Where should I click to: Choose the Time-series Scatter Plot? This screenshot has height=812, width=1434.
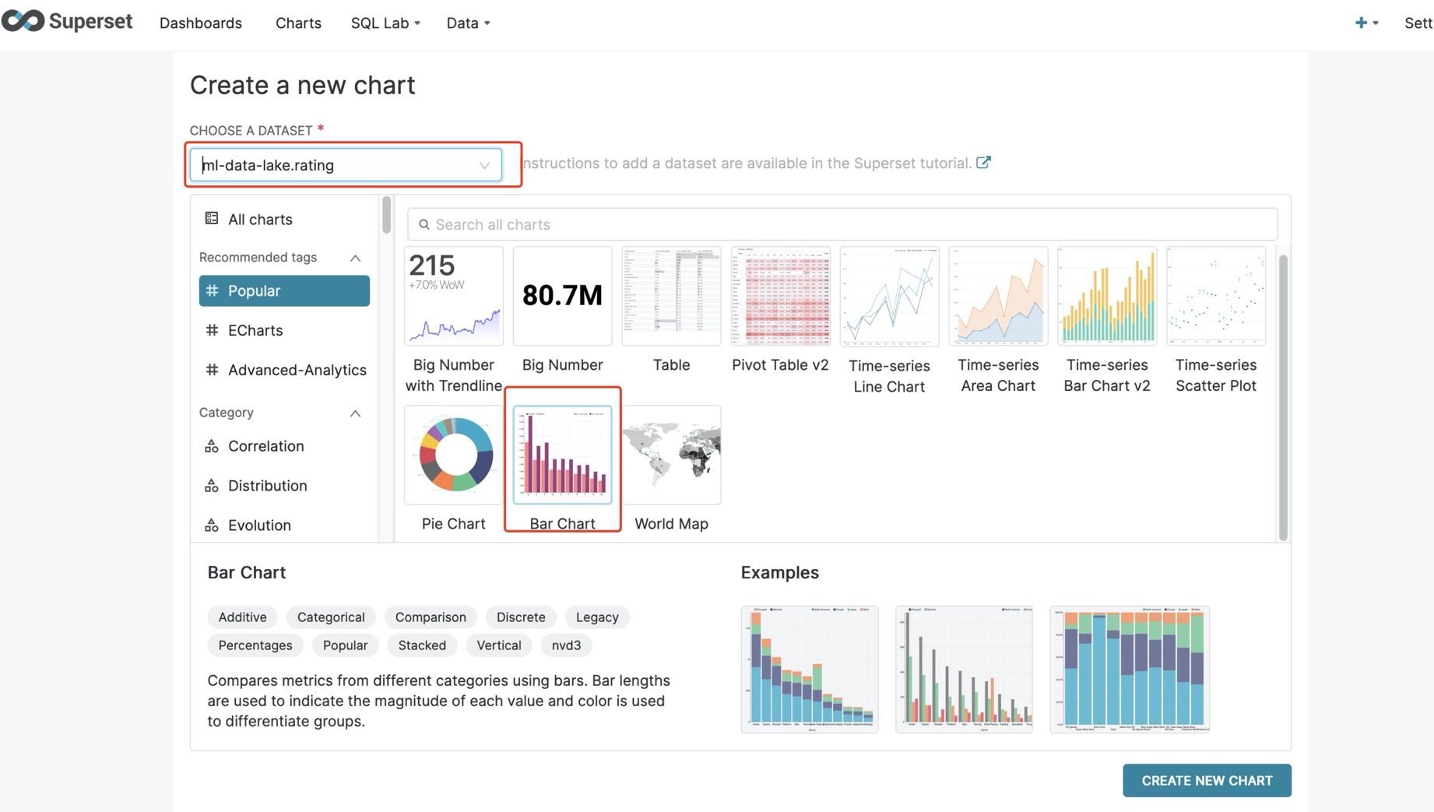pyautogui.click(x=1215, y=297)
